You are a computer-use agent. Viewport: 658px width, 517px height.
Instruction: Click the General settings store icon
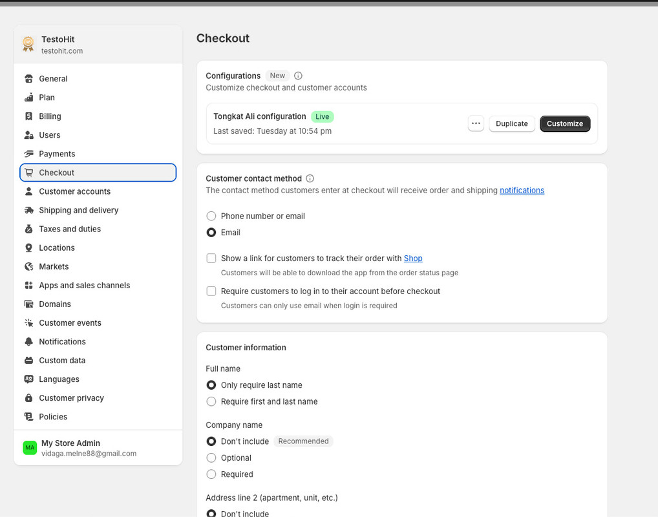tap(28, 79)
